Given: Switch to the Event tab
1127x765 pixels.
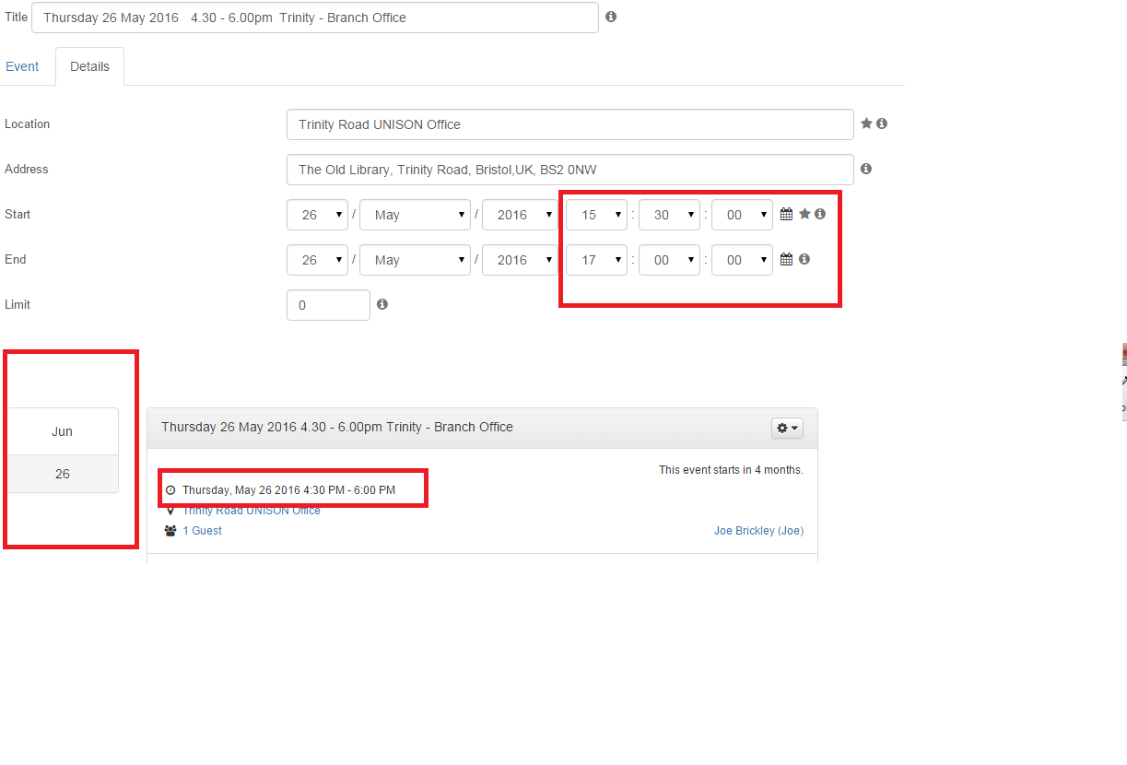Looking at the screenshot, I should 22,66.
